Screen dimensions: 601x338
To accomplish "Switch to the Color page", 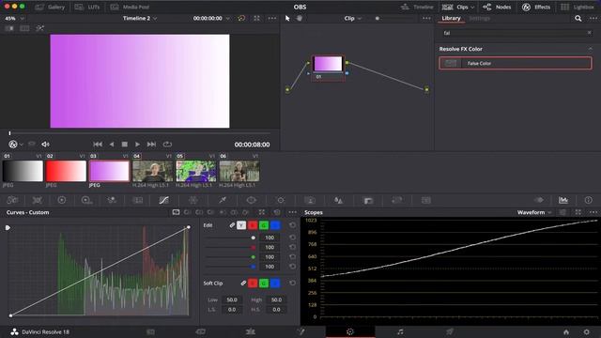I will click(x=350, y=331).
